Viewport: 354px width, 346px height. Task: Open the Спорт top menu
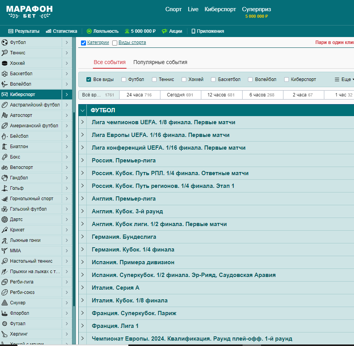click(174, 9)
